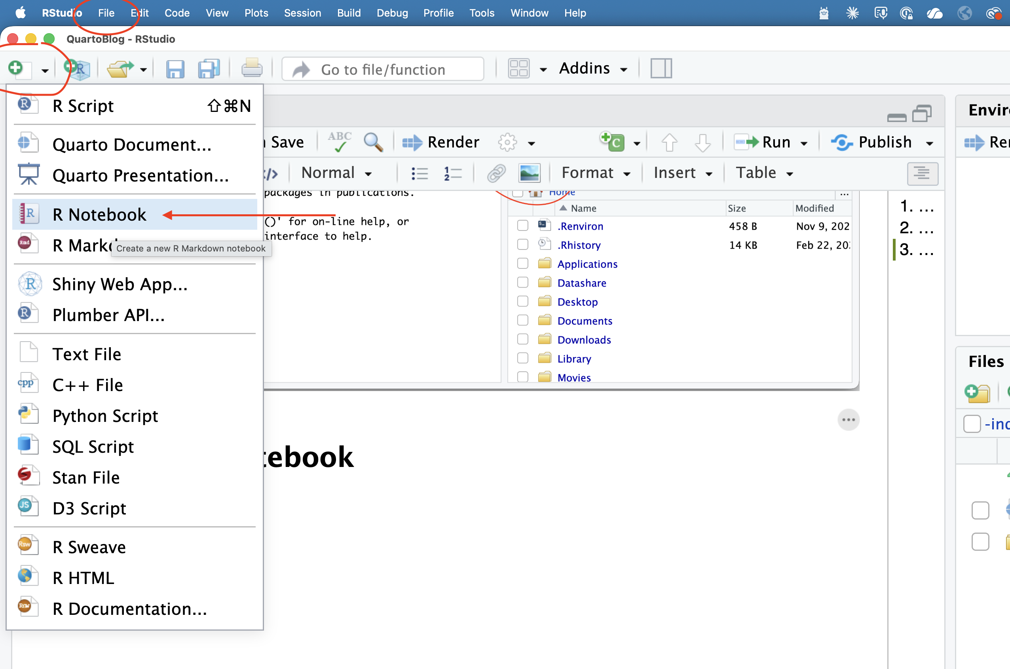This screenshot has width=1010, height=669.
Task: Insert an image using the image icon
Action: pyautogui.click(x=530, y=173)
